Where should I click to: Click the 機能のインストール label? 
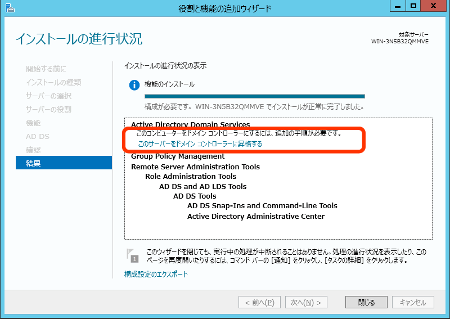(x=169, y=84)
